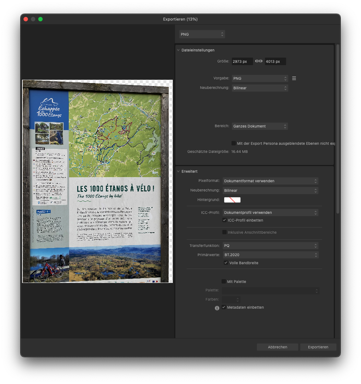Click the aspect ratio lock link icon
This screenshot has width=361, height=384.
click(x=259, y=61)
